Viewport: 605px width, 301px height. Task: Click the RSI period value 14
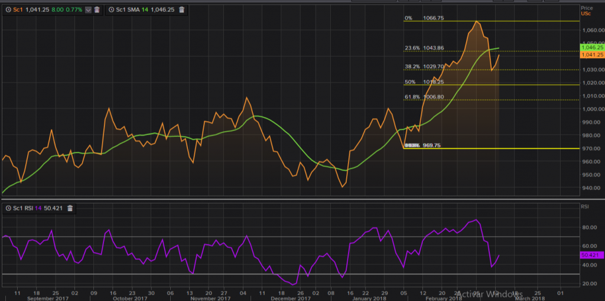click(x=38, y=208)
